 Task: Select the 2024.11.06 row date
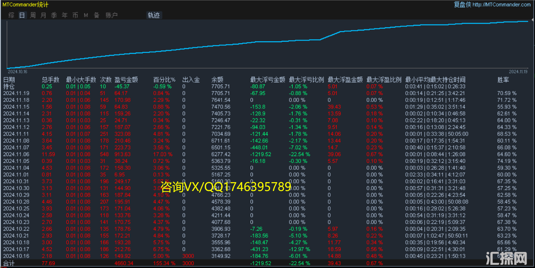[x=16, y=154]
